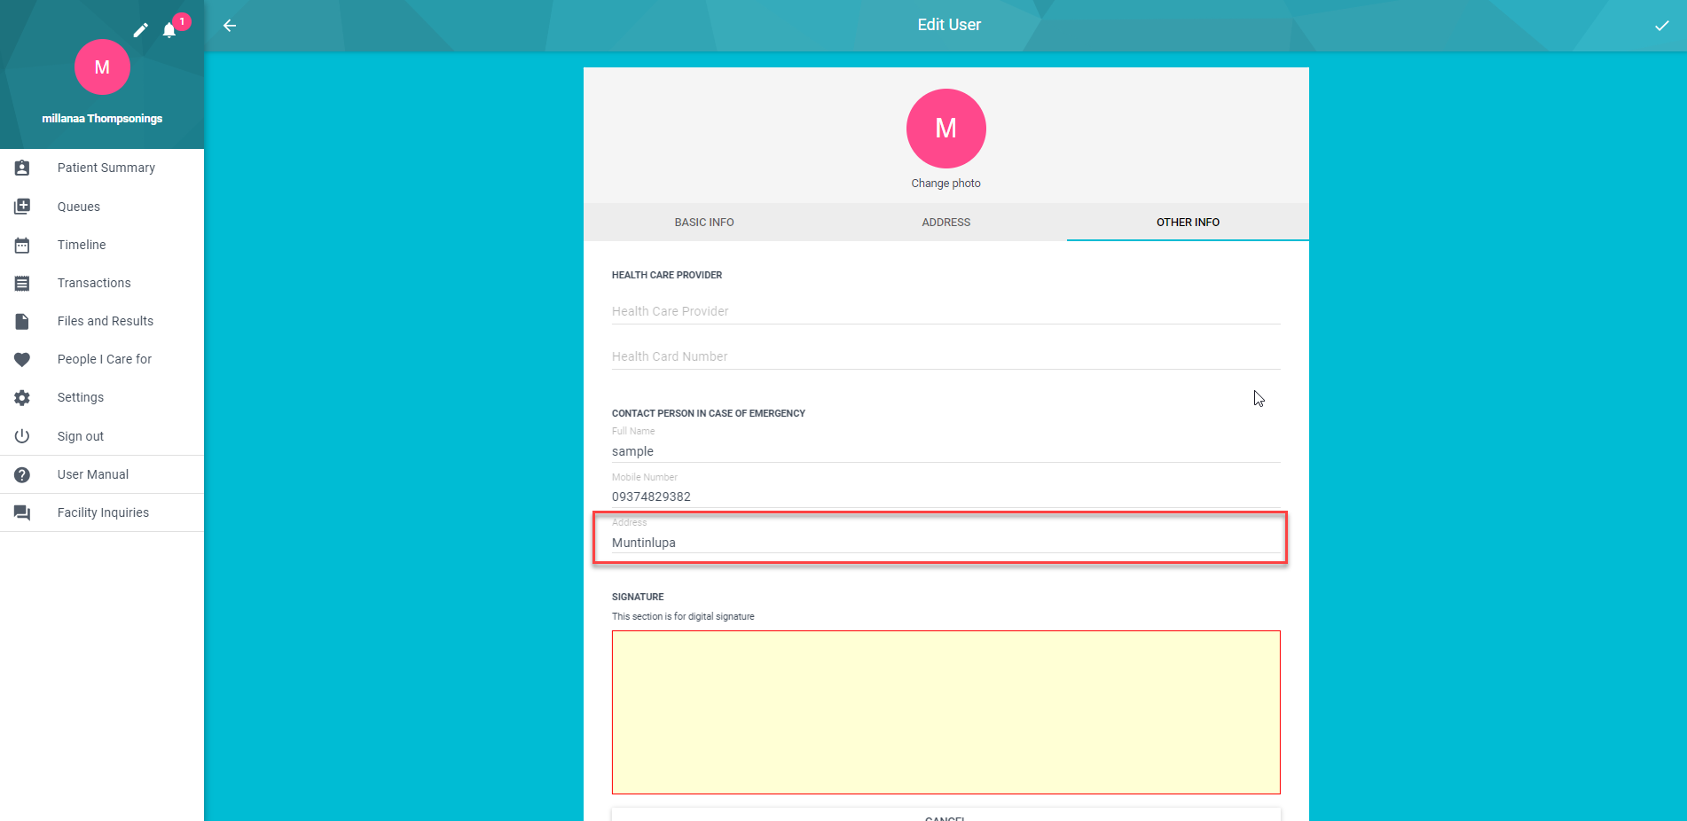
Task: Open Settings from the sidebar
Action: (x=102, y=397)
